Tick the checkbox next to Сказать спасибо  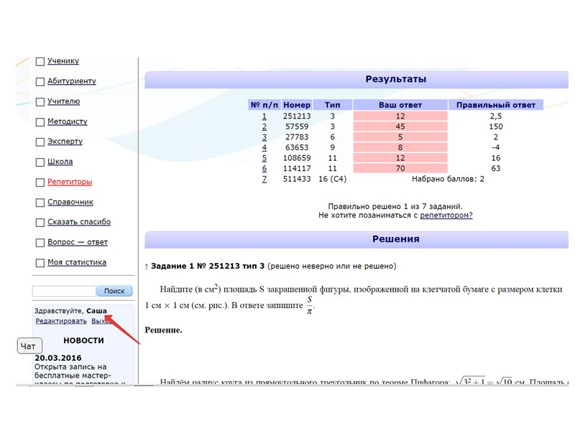coord(40,223)
